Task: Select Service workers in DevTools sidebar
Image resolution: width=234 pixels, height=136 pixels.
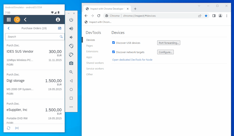Action: tap(95, 69)
